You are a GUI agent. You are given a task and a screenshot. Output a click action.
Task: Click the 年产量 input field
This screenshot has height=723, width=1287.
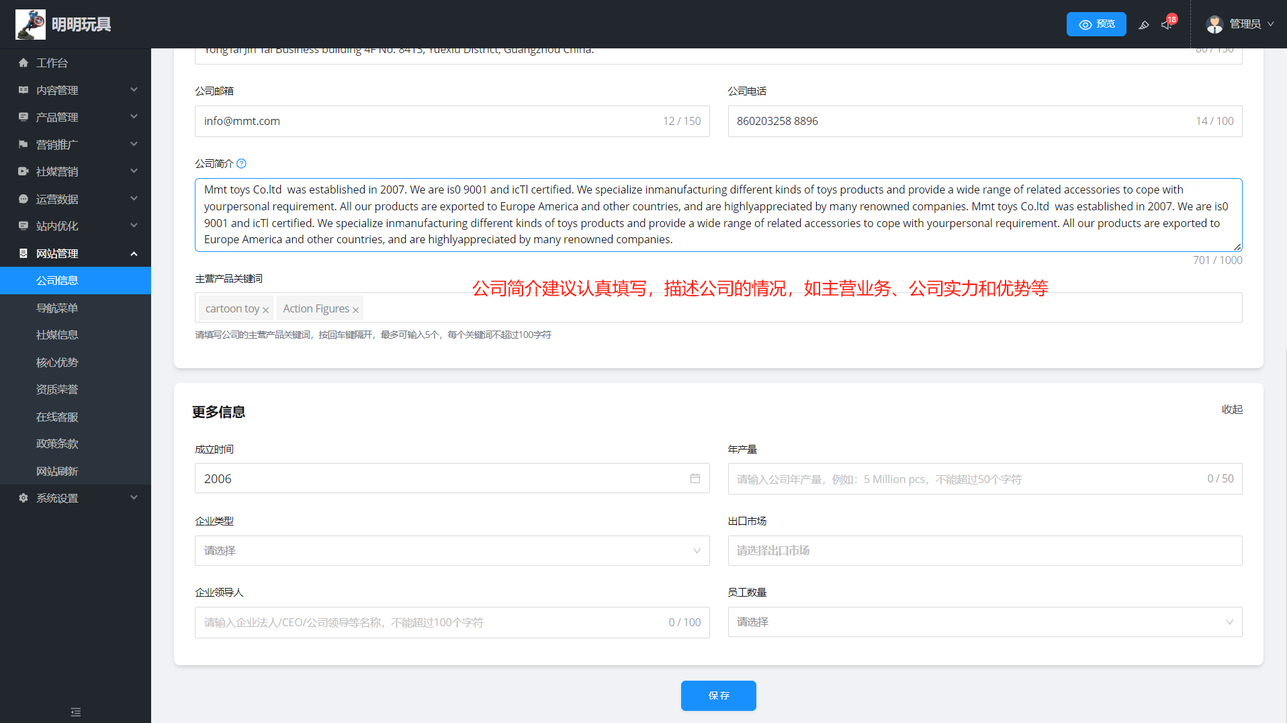[x=985, y=478]
